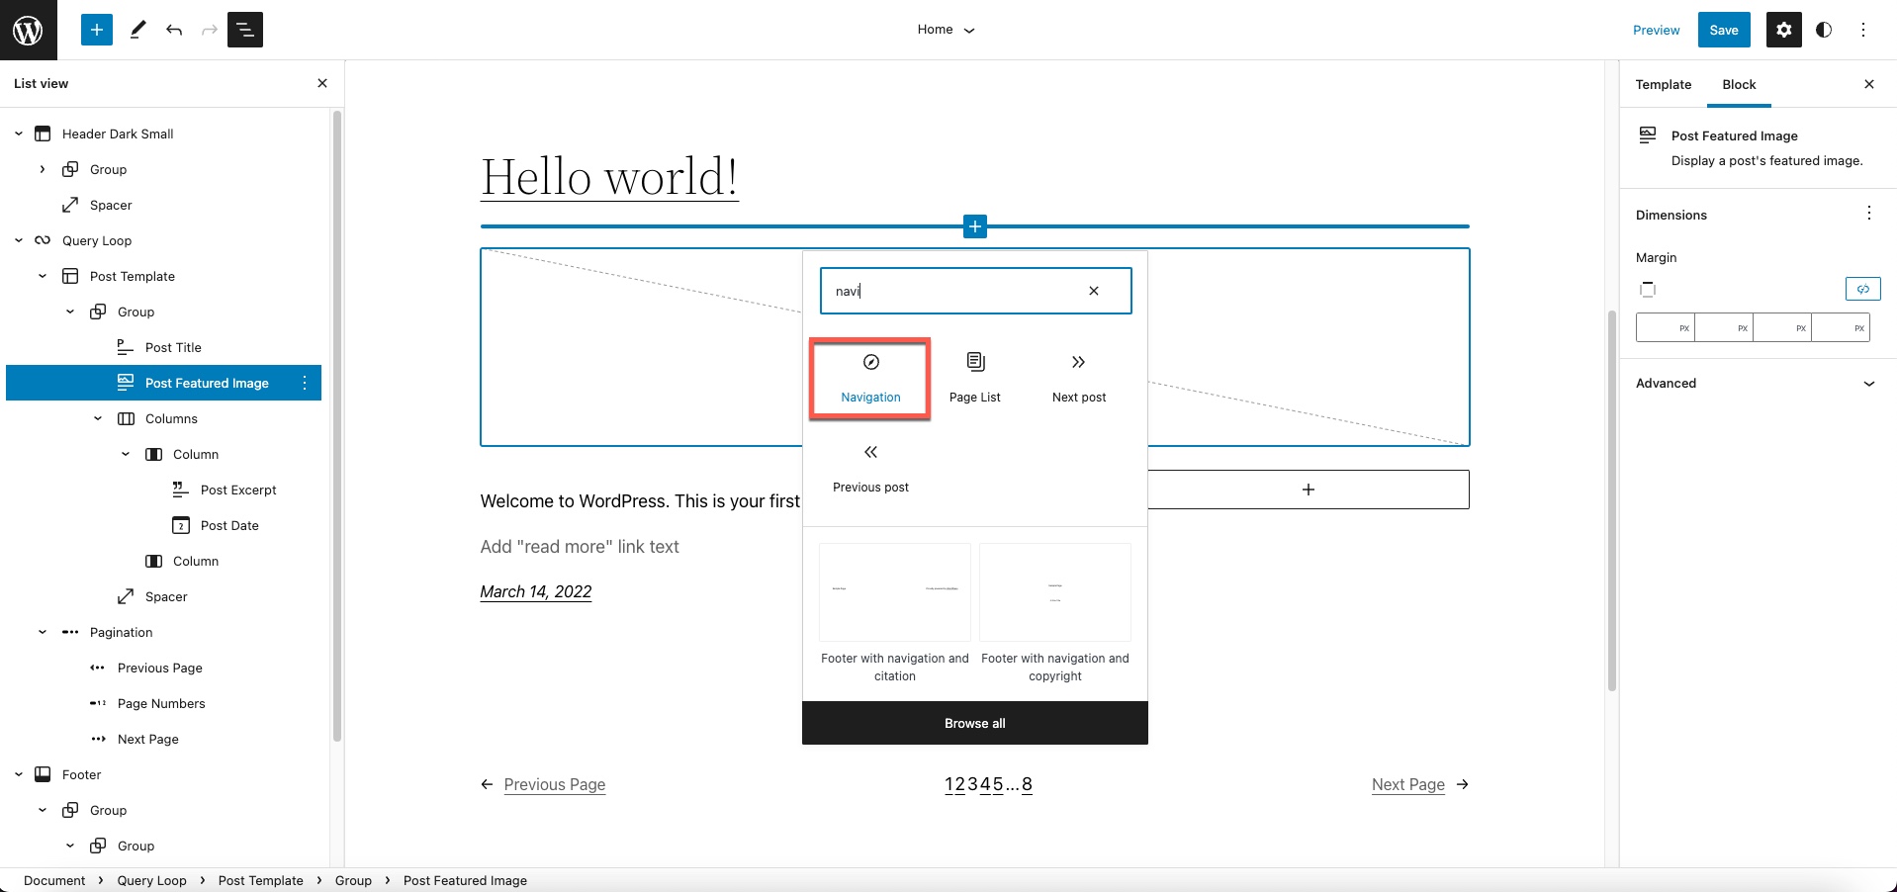Insert the Next post block
The height and width of the screenshot is (892, 1897).
(x=1078, y=379)
